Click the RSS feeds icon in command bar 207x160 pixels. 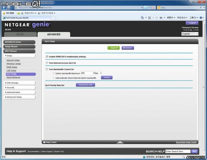point(149,17)
